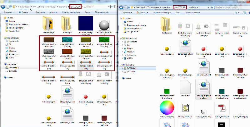Expand Réseau node in right window
Viewport: 250px width, 127px height.
(120, 78)
